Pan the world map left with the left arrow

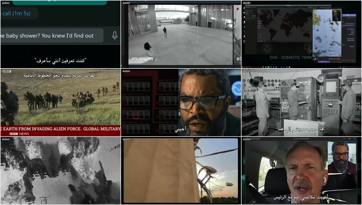tap(259, 14)
